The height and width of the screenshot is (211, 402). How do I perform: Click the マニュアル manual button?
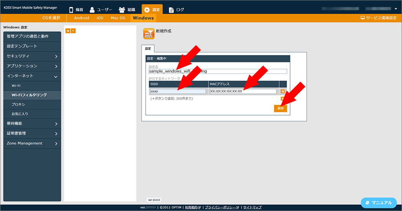click(379, 203)
